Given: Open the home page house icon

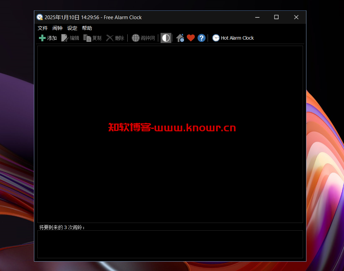Looking at the screenshot, I should point(180,38).
